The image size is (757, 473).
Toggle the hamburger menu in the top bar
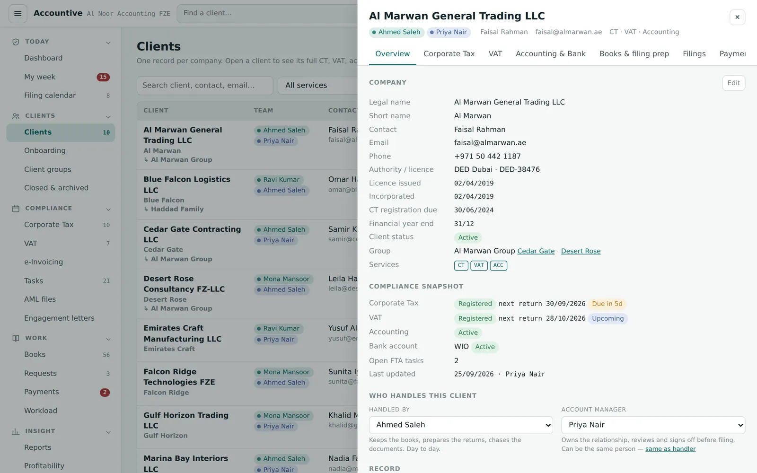point(18,14)
